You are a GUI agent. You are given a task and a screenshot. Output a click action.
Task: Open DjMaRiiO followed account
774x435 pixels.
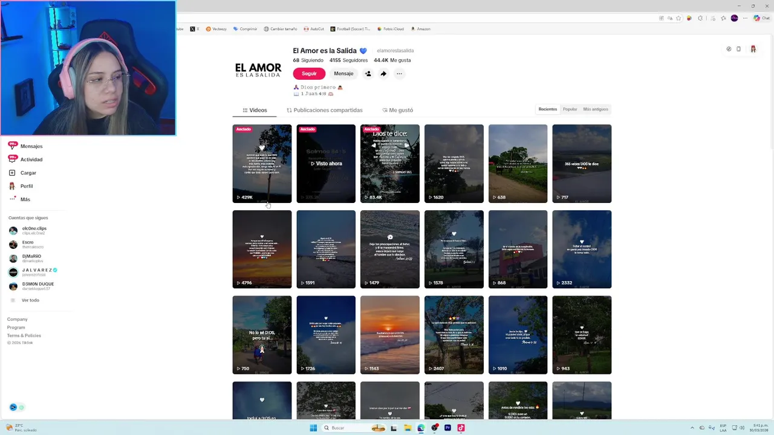coord(25,258)
